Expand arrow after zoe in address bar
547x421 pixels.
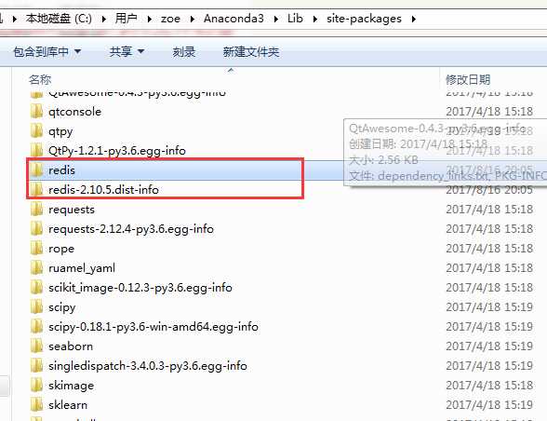(x=193, y=19)
